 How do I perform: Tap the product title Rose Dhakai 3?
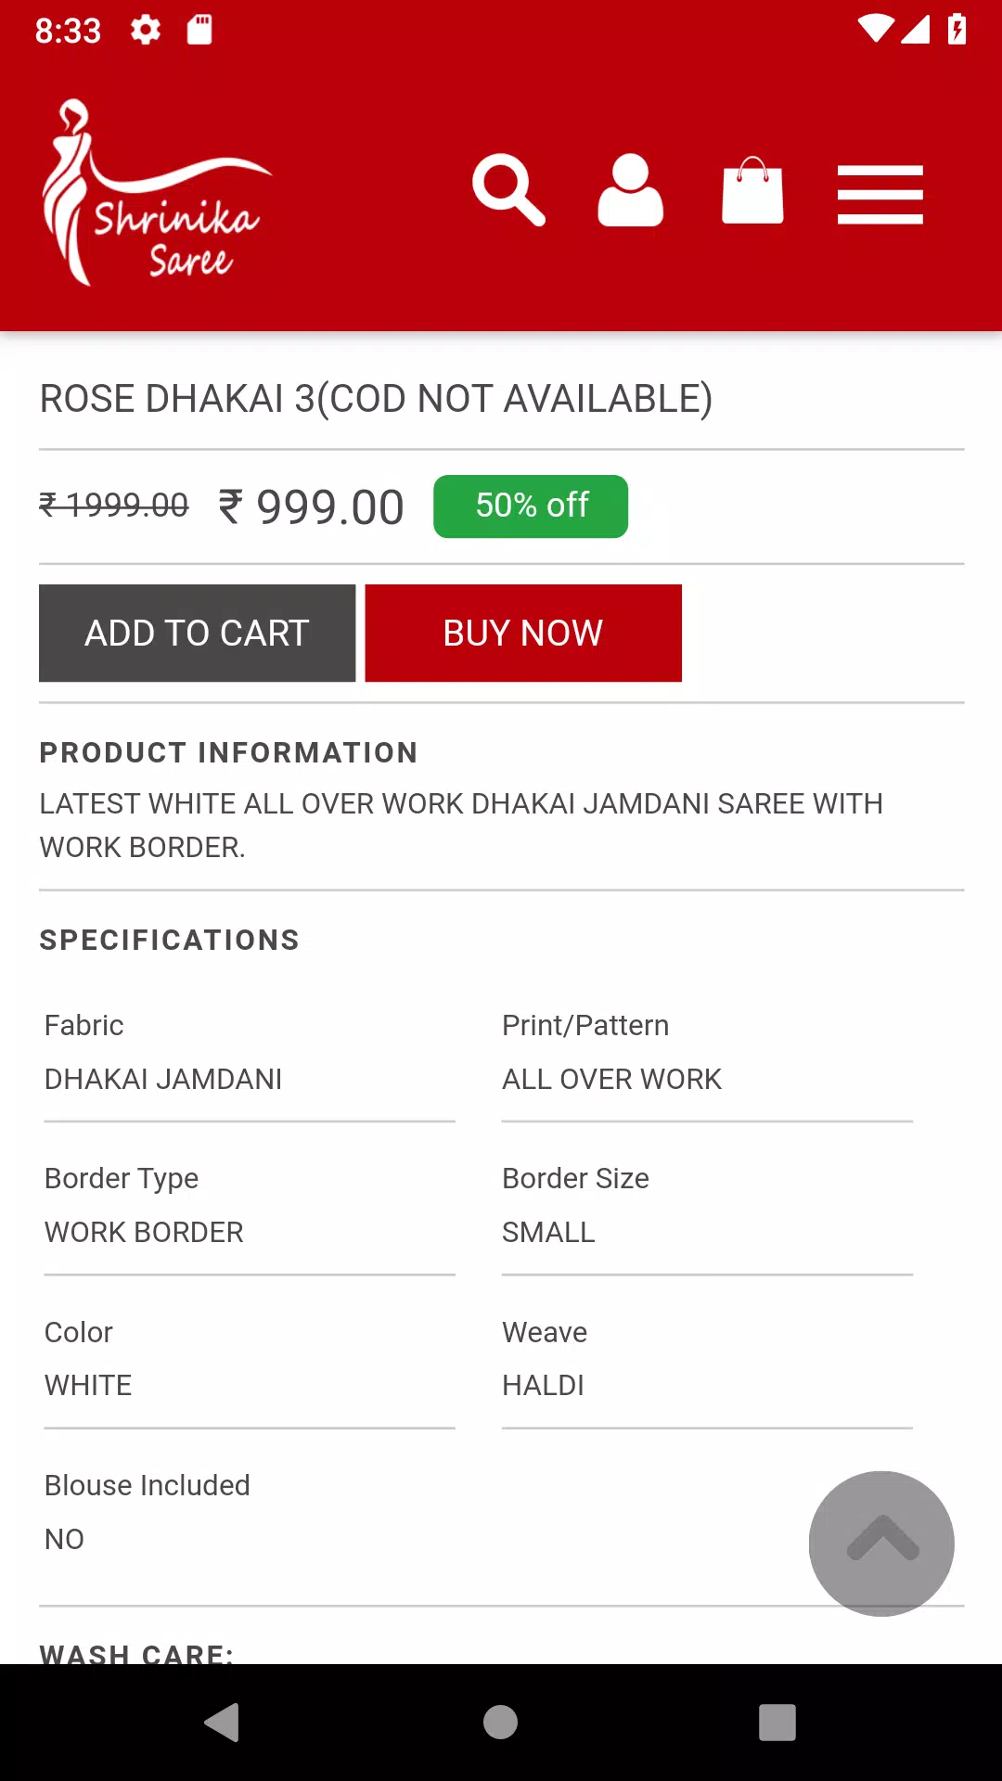(376, 399)
